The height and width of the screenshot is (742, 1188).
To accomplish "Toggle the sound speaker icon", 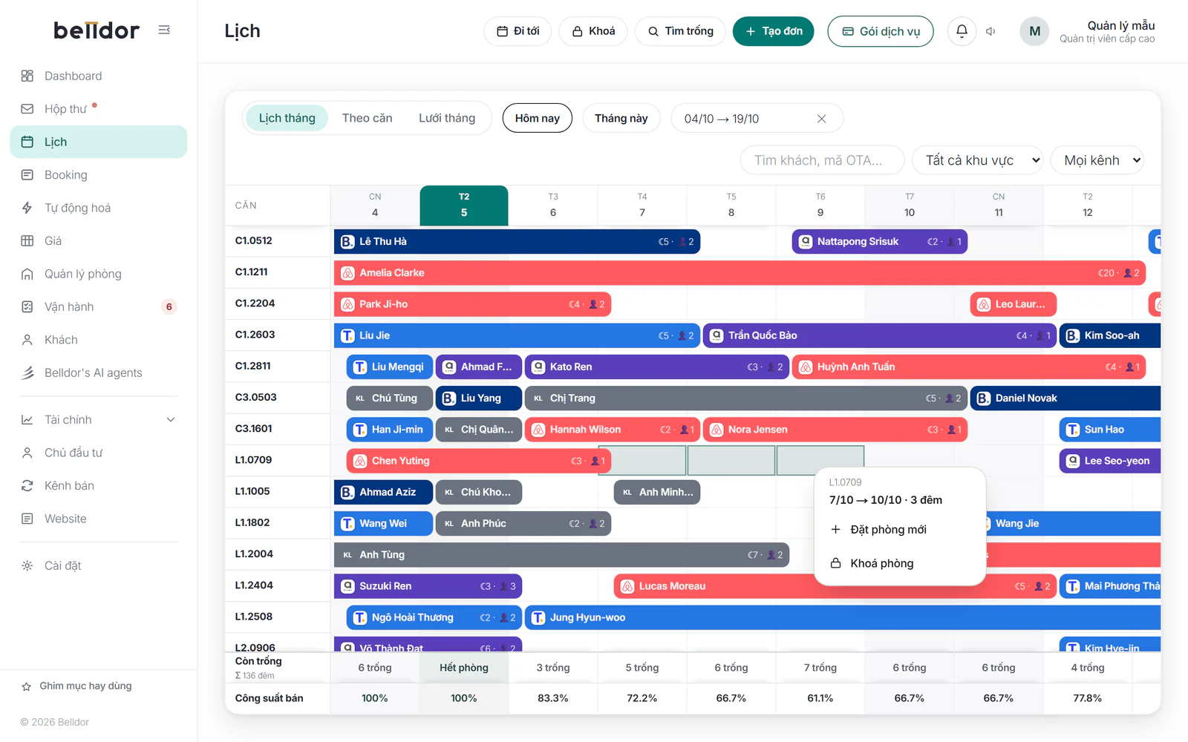I will click(x=990, y=31).
